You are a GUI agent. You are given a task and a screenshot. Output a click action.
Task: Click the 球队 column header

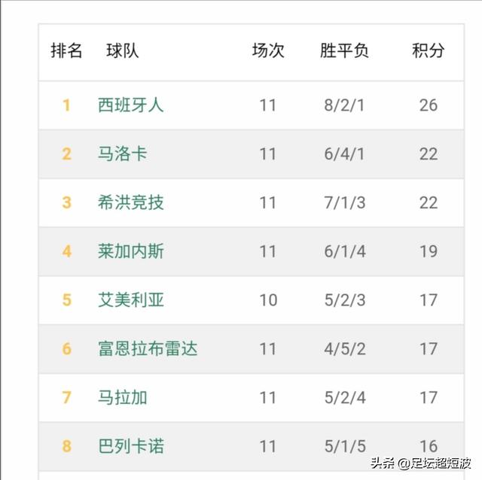point(122,50)
